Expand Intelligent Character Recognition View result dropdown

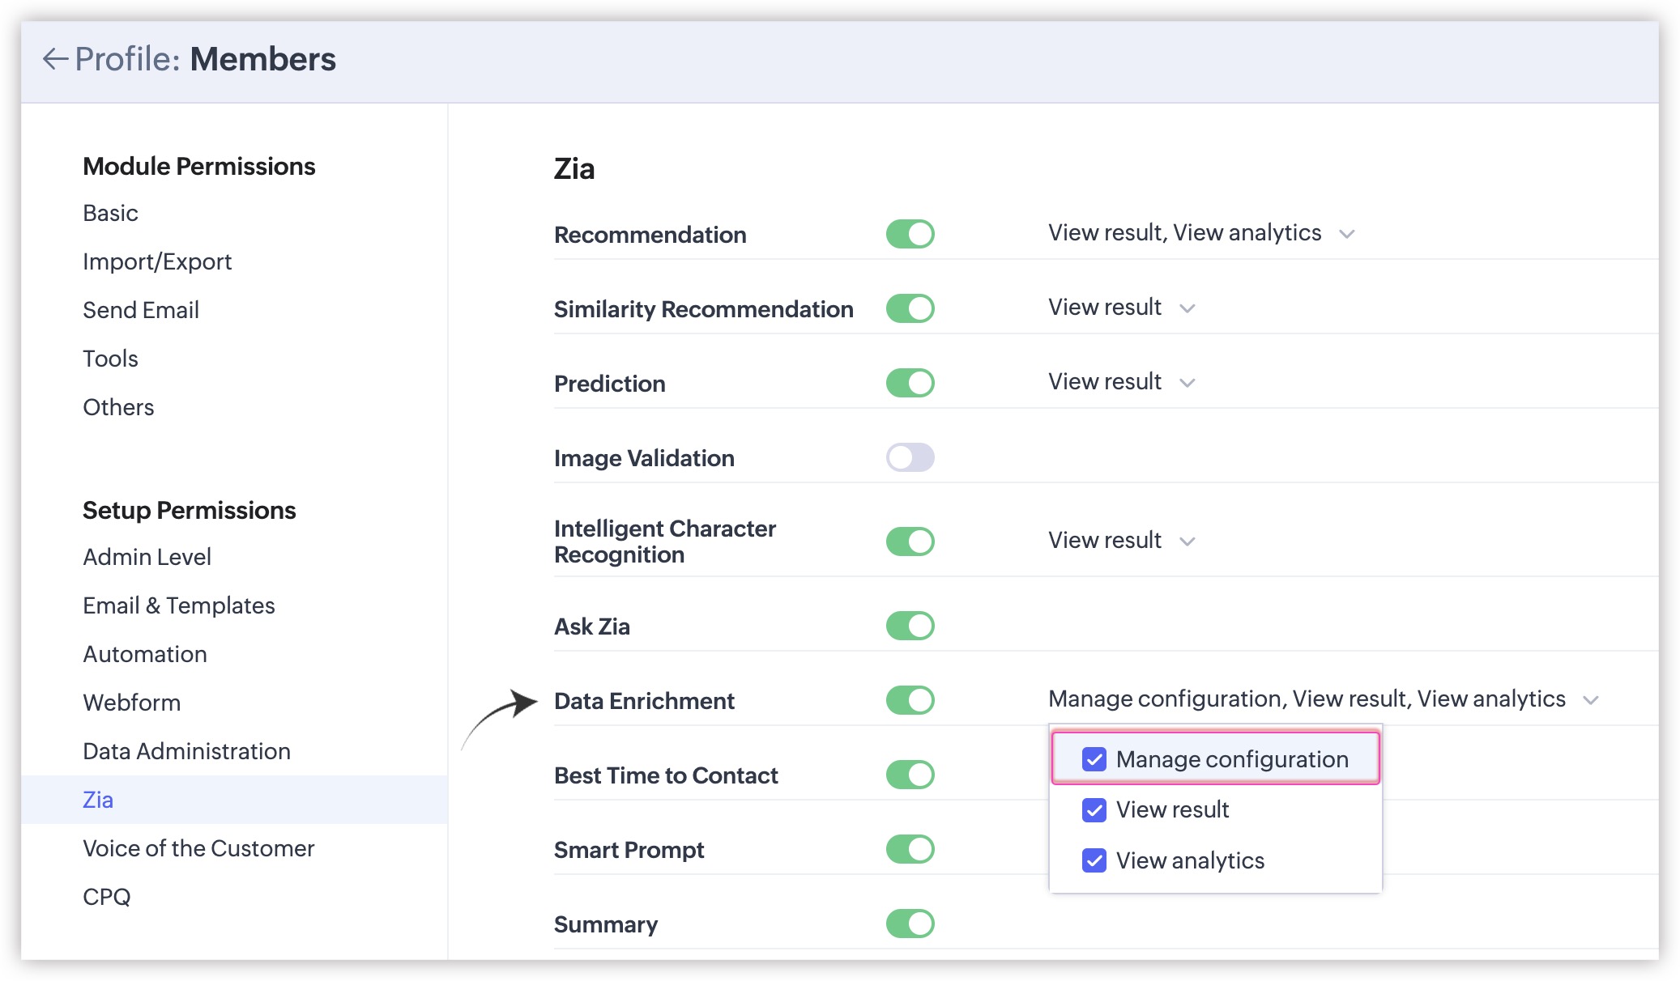tap(1187, 541)
